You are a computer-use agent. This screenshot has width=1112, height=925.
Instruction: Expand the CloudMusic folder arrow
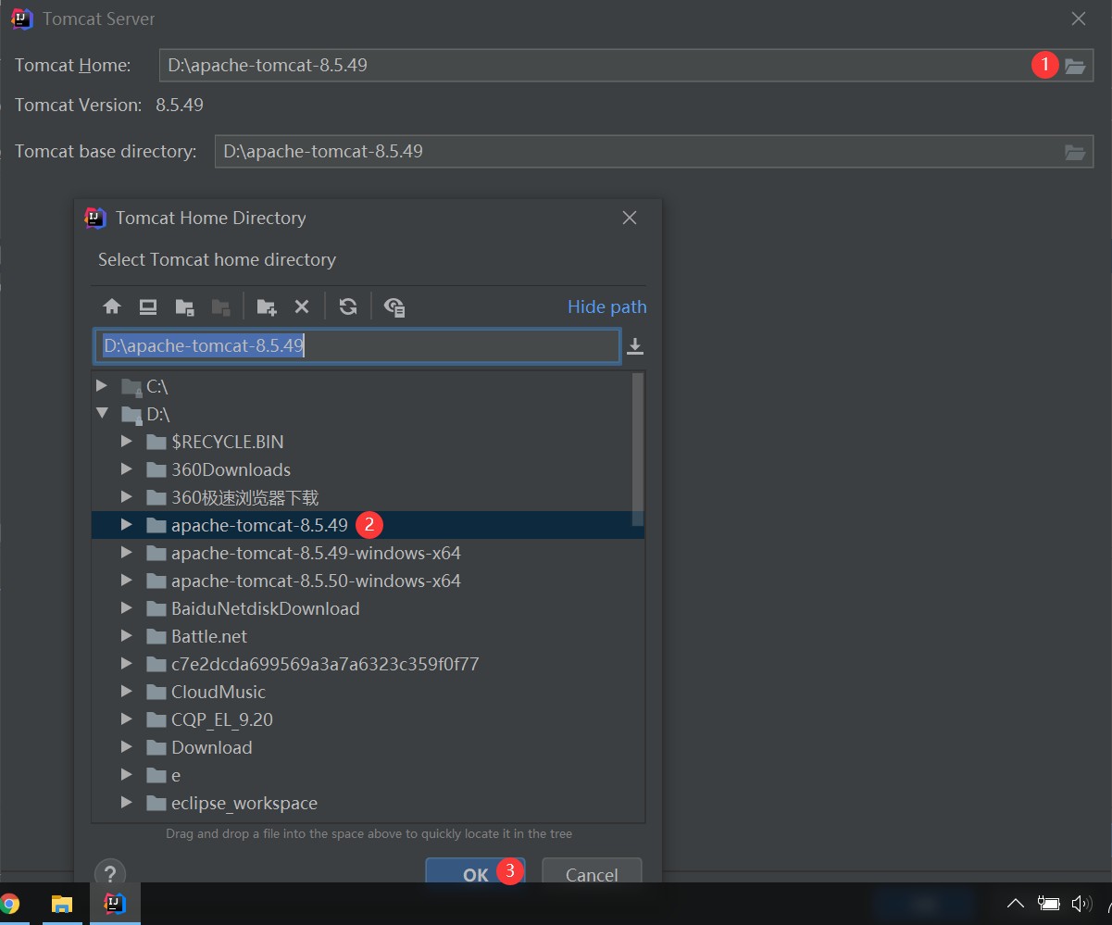pyautogui.click(x=127, y=692)
